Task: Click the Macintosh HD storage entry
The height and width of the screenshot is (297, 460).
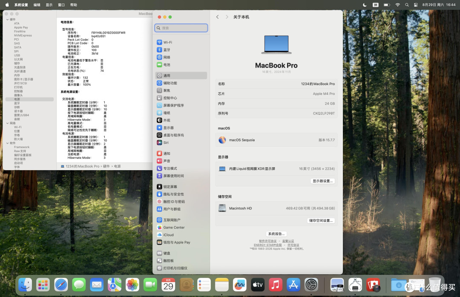Action: coord(276,208)
